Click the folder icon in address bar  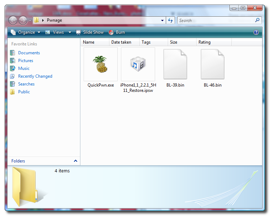[36, 20]
